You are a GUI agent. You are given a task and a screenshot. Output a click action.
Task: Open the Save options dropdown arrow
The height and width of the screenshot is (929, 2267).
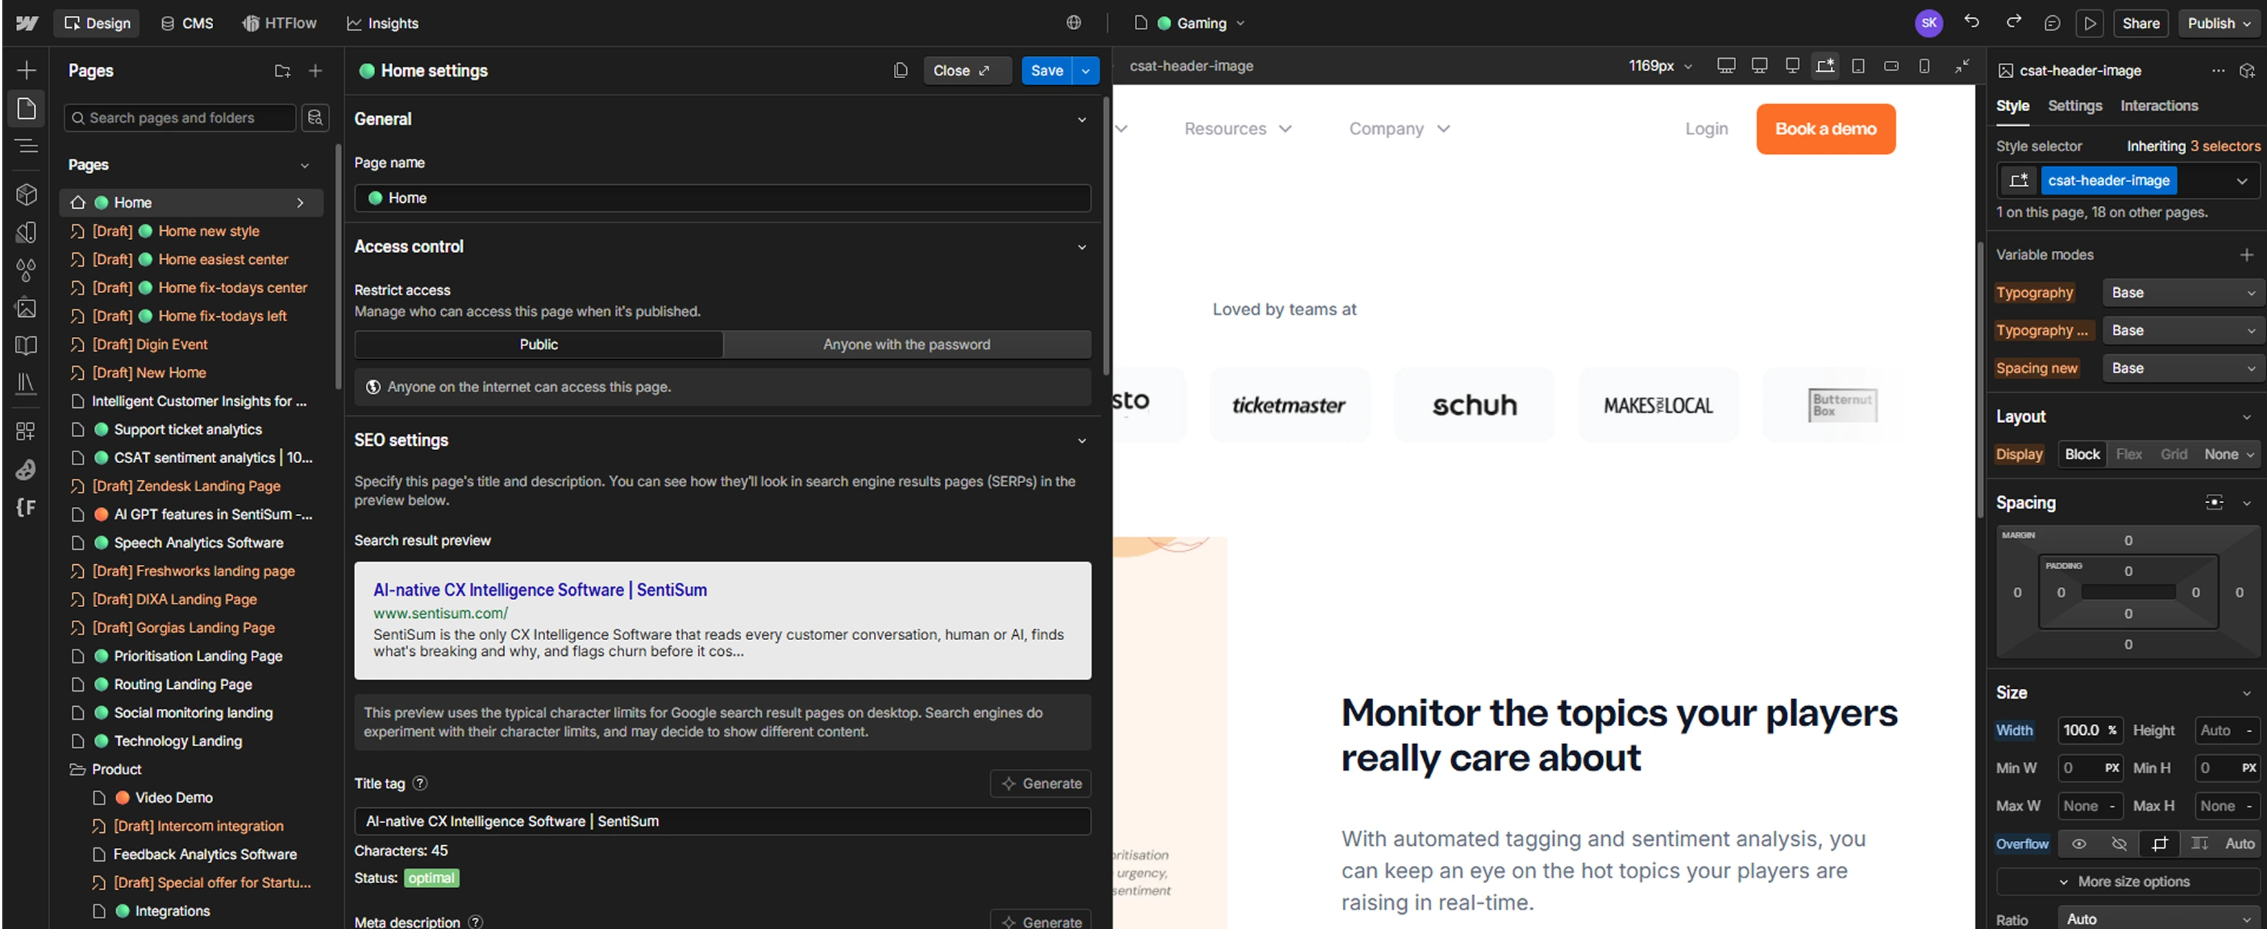pyautogui.click(x=1086, y=70)
